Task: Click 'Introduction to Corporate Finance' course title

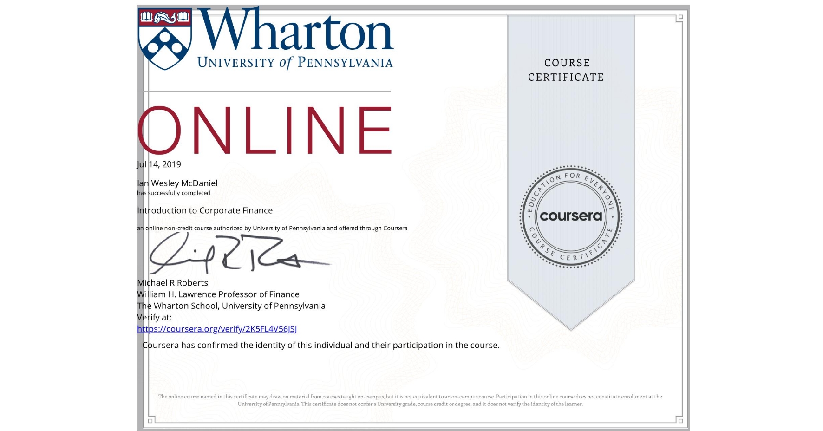Action: (x=205, y=210)
